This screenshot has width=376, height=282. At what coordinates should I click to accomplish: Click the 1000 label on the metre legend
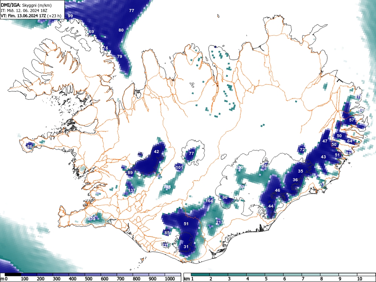(x=170, y=279)
